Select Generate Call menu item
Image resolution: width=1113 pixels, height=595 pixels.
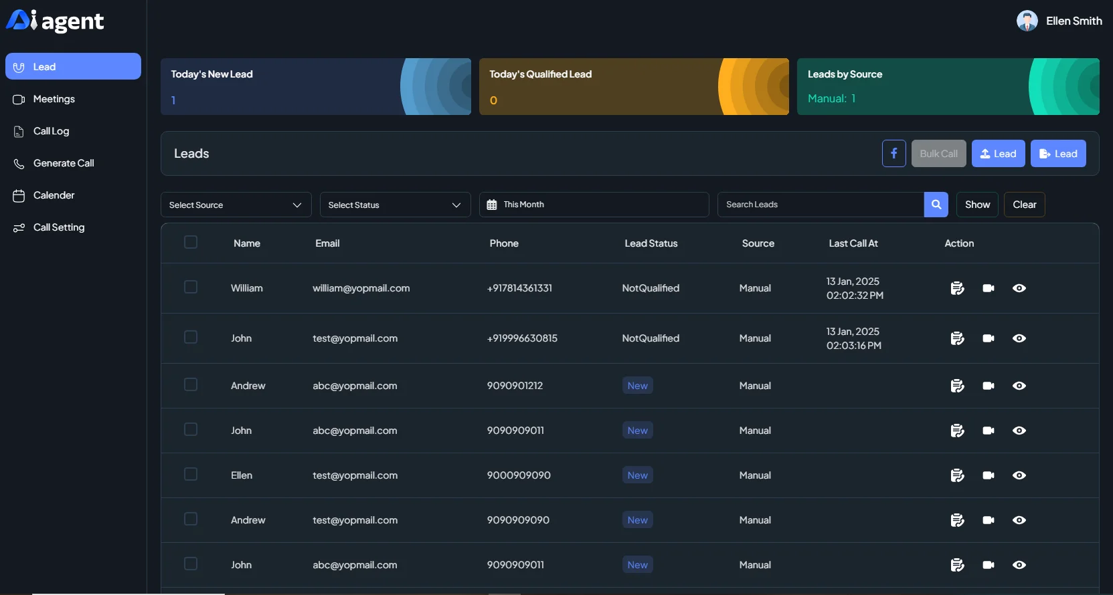73,163
